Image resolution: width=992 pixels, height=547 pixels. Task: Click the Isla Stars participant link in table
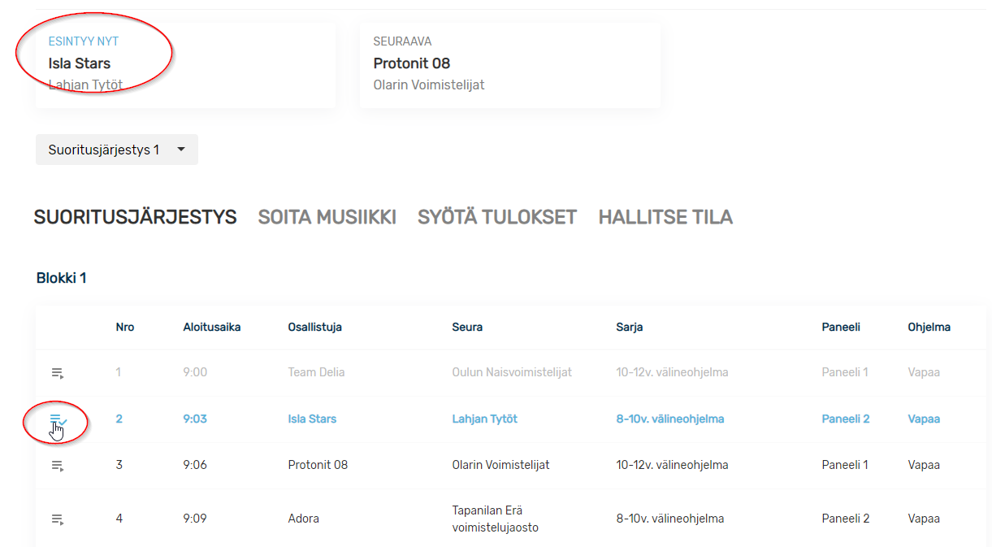point(312,419)
